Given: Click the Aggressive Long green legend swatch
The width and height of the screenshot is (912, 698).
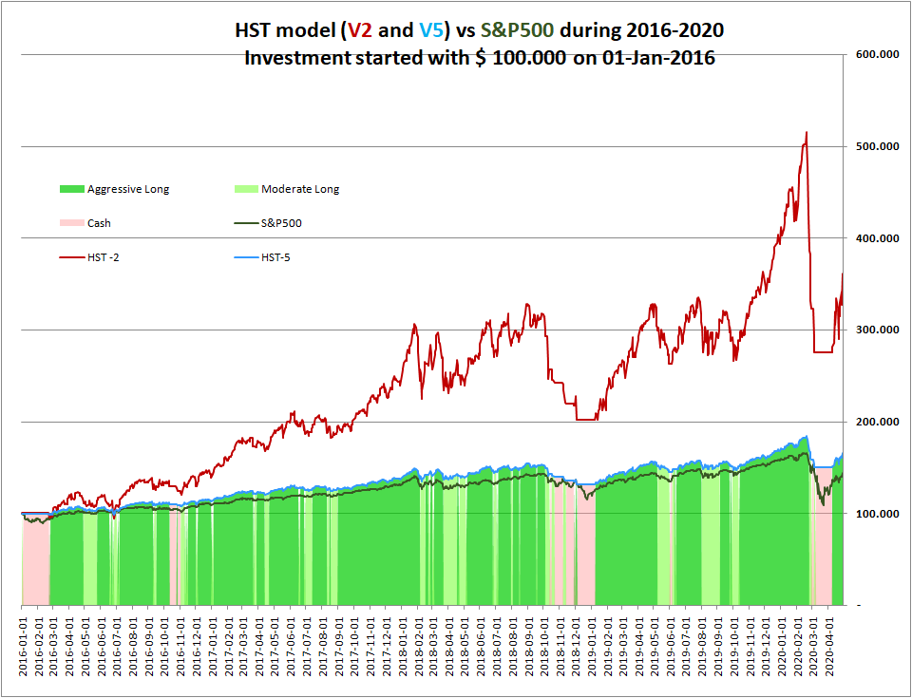Looking at the screenshot, I should 72,189.
